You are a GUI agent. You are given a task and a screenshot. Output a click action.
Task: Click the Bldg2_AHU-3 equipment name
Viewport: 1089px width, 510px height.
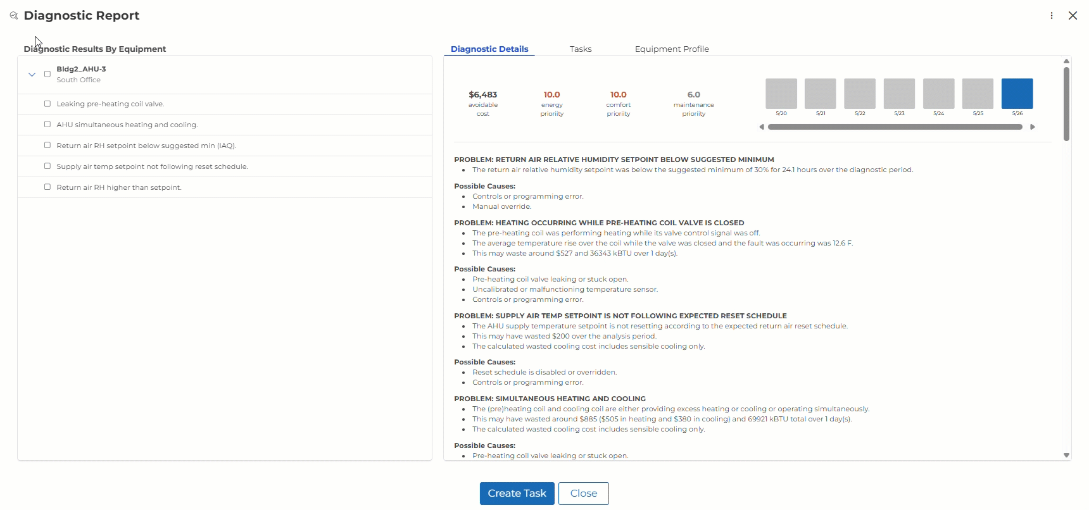81,69
